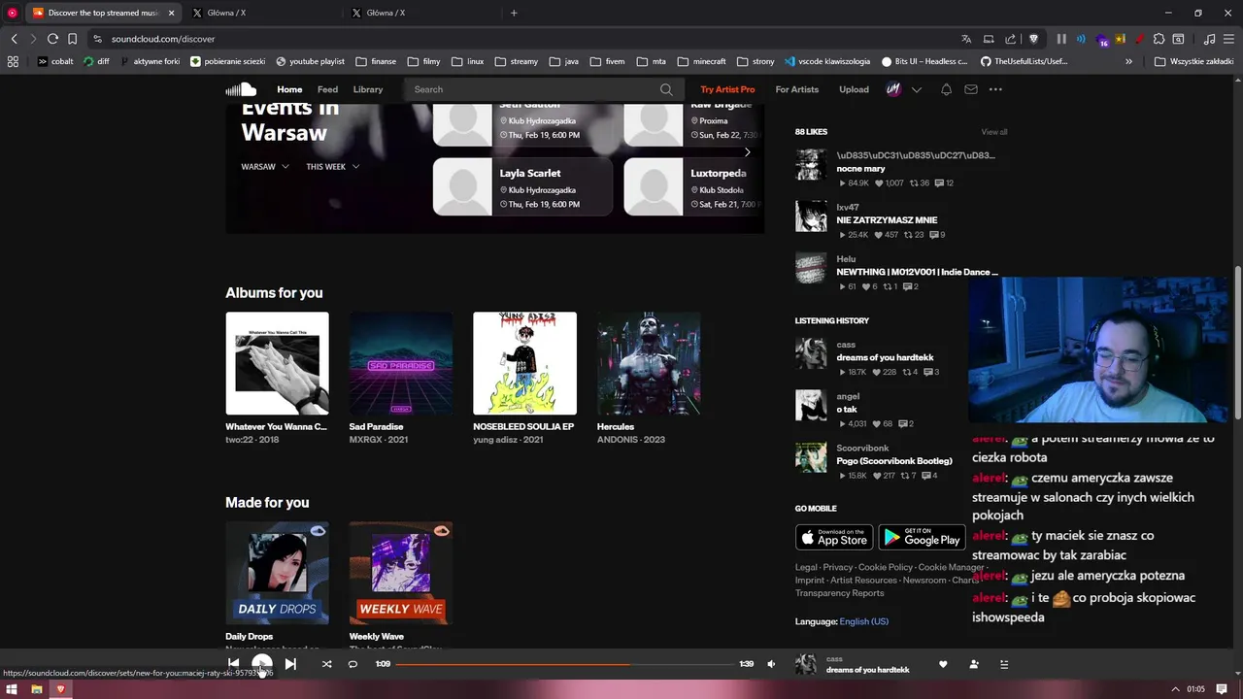
Task: Open the youtube playlist bookmark
Action: tap(310, 61)
